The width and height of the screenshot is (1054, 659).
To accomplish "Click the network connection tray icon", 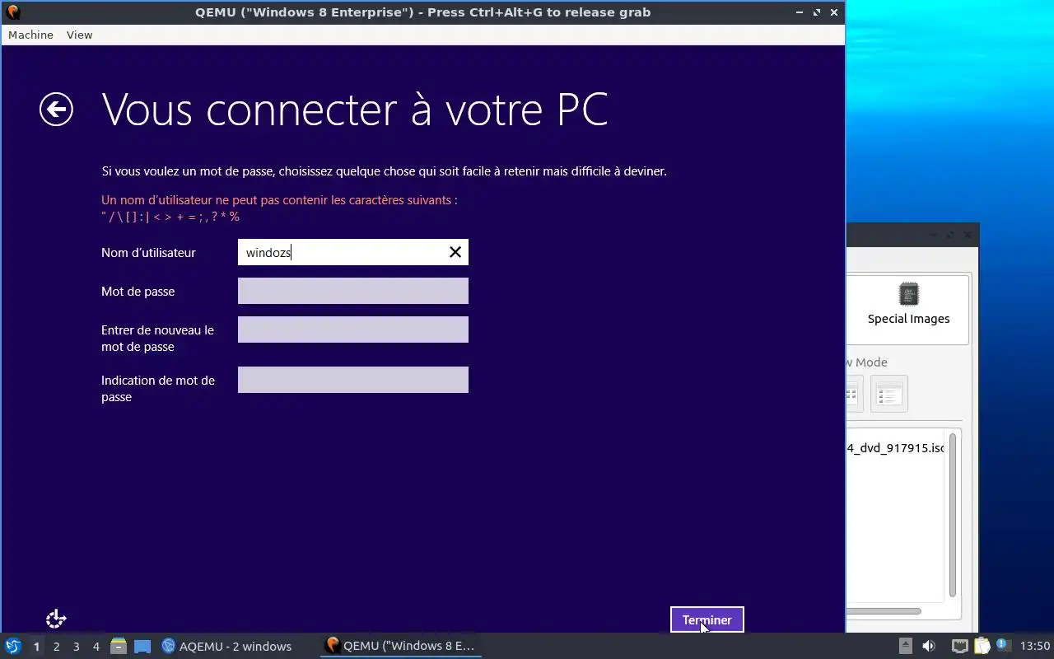I will pyautogui.click(x=959, y=646).
